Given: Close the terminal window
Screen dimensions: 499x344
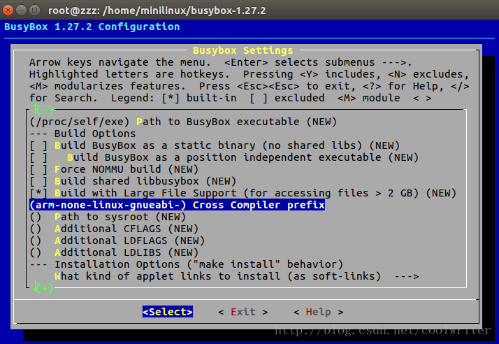Looking at the screenshot, I should click(8, 10).
